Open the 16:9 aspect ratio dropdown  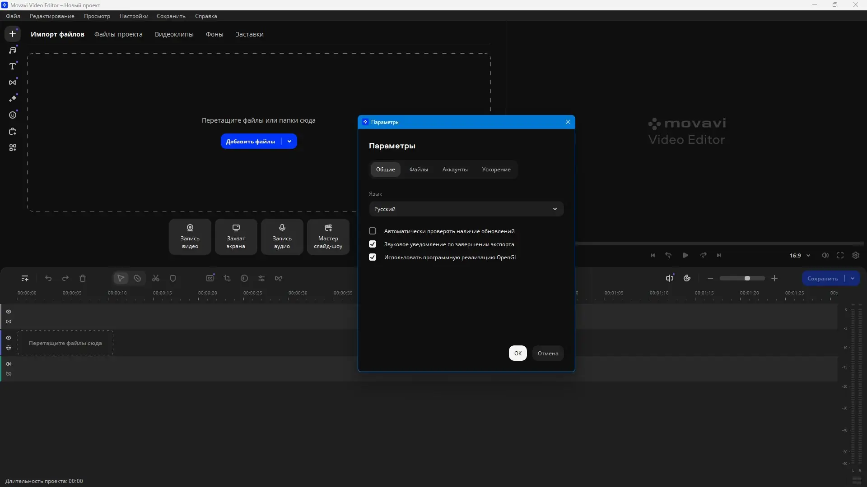click(x=800, y=256)
